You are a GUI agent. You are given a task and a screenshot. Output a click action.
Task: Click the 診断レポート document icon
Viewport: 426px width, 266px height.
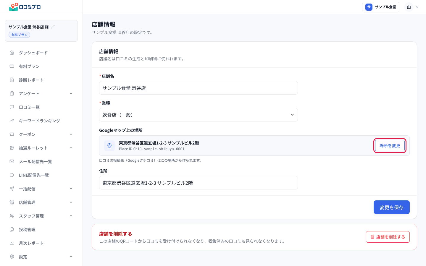(x=12, y=80)
